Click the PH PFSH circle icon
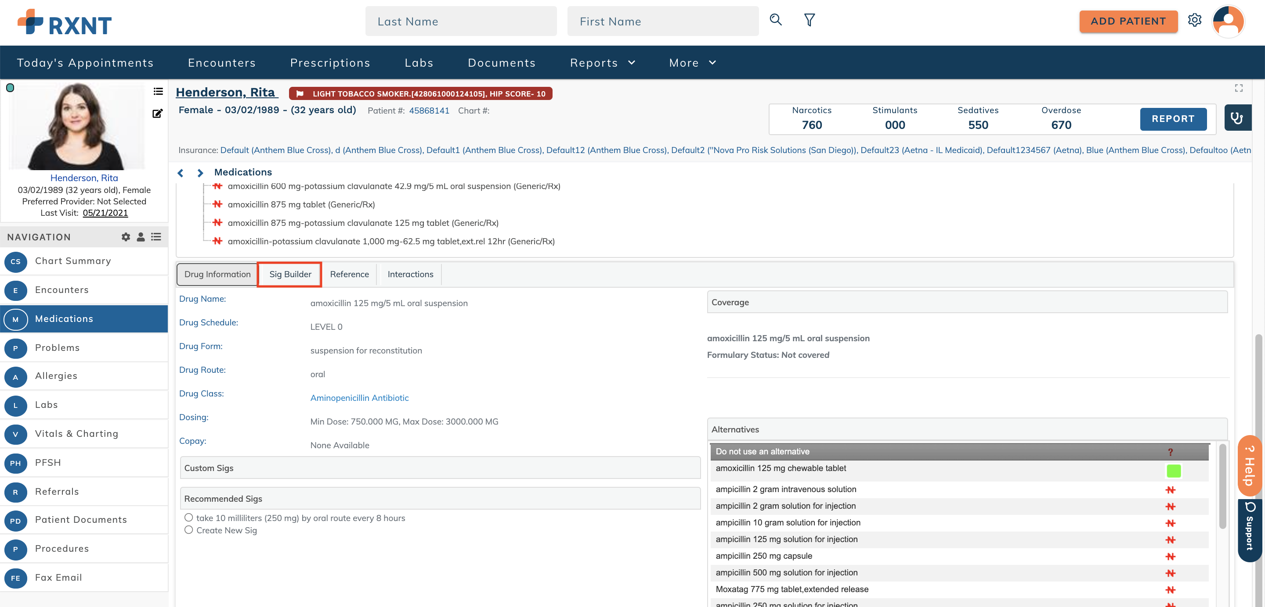 click(16, 463)
